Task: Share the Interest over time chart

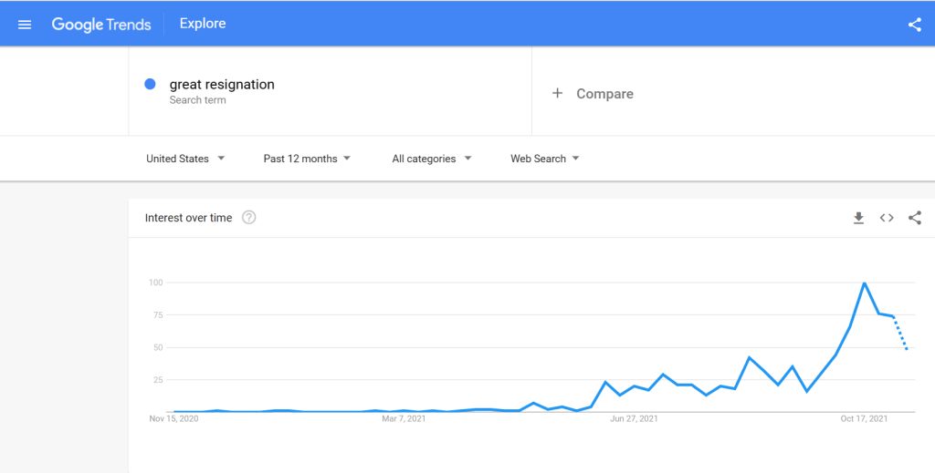Action: pyautogui.click(x=914, y=218)
